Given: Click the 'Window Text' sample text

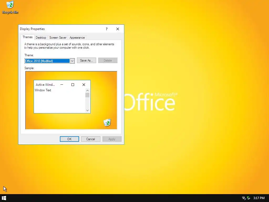Looking at the screenshot, I should (43, 90).
